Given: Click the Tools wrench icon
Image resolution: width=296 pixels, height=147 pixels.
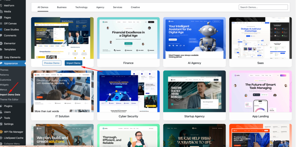Looking at the screenshot, I should [1, 118].
